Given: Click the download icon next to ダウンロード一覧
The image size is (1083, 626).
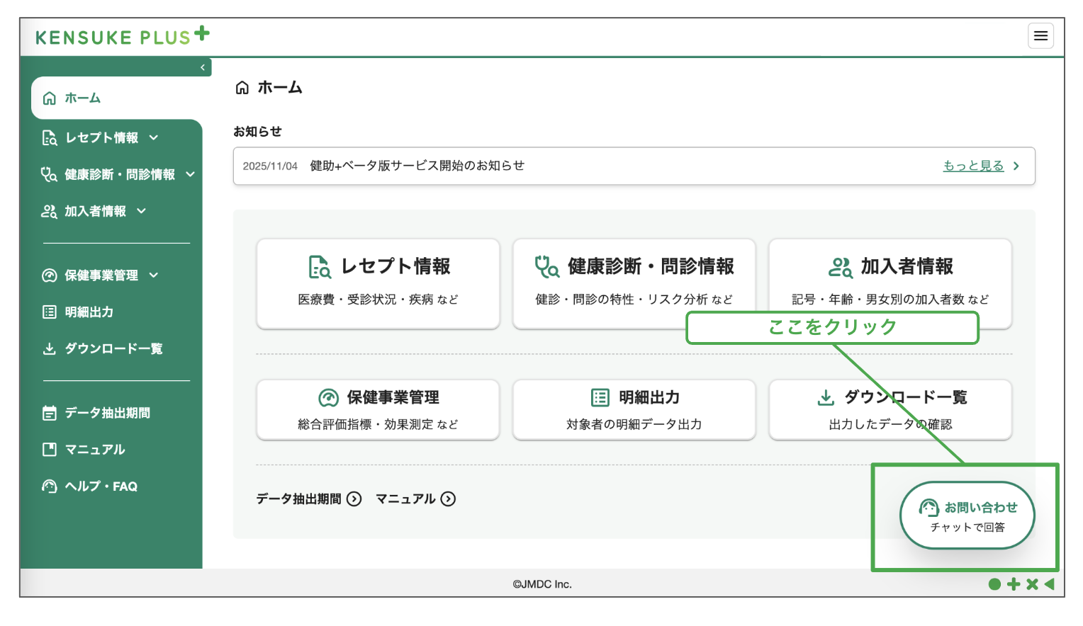Looking at the screenshot, I should [x=50, y=348].
